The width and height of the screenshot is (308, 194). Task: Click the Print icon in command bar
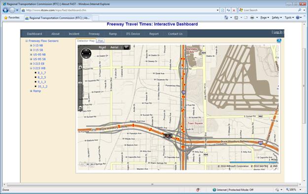click(x=252, y=17)
